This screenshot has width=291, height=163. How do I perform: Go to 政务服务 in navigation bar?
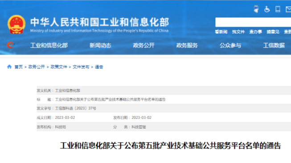(x=187, y=45)
